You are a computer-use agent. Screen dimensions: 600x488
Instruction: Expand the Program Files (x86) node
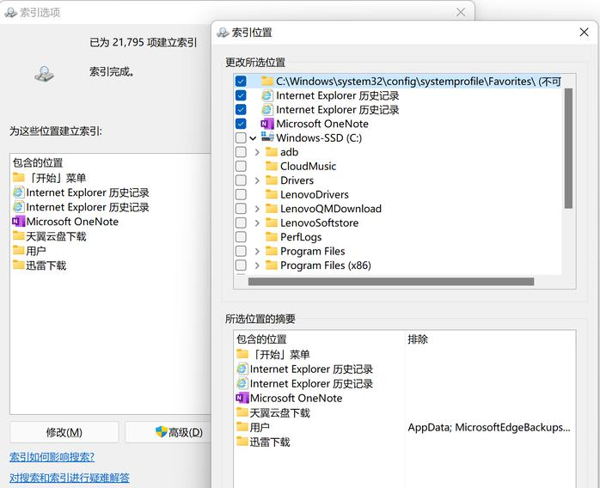click(257, 265)
